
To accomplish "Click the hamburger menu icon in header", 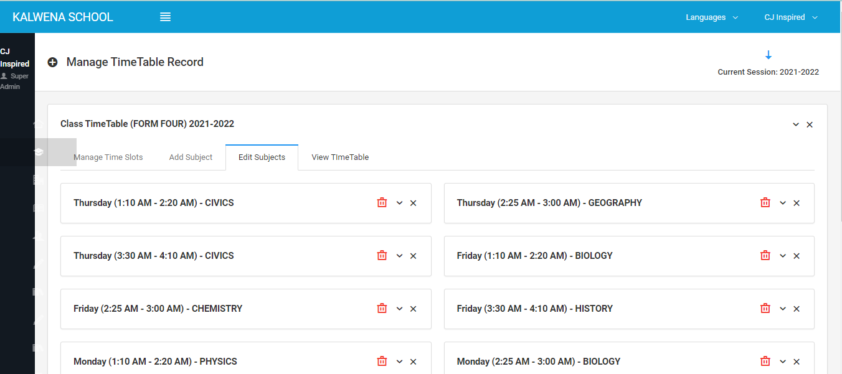I will pos(165,17).
